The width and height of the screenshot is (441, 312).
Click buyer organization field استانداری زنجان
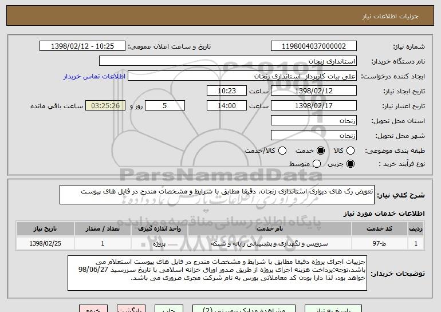coord(228,61)
